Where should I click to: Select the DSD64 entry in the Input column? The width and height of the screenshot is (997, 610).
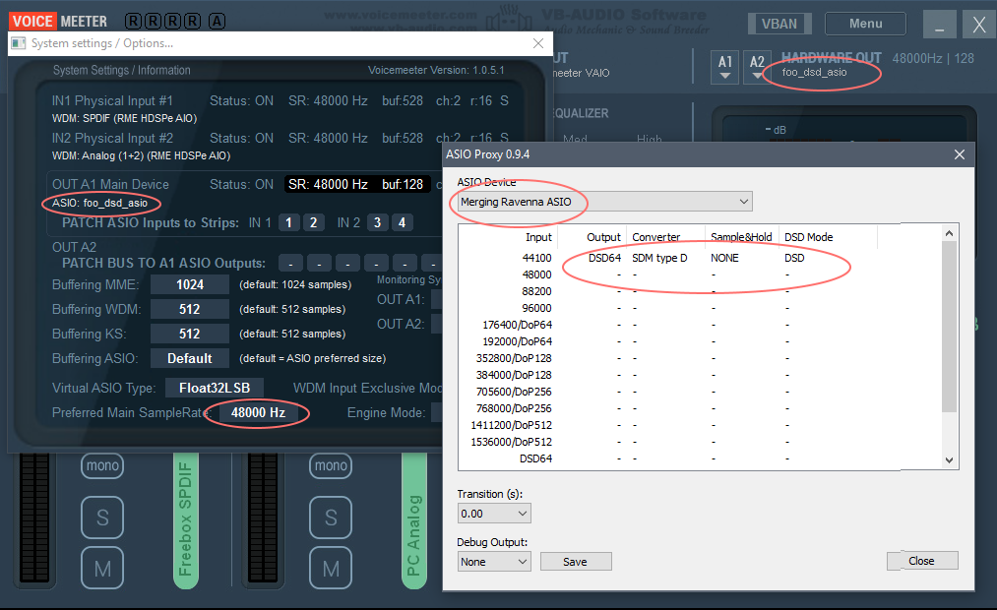[x=536, y=458]
